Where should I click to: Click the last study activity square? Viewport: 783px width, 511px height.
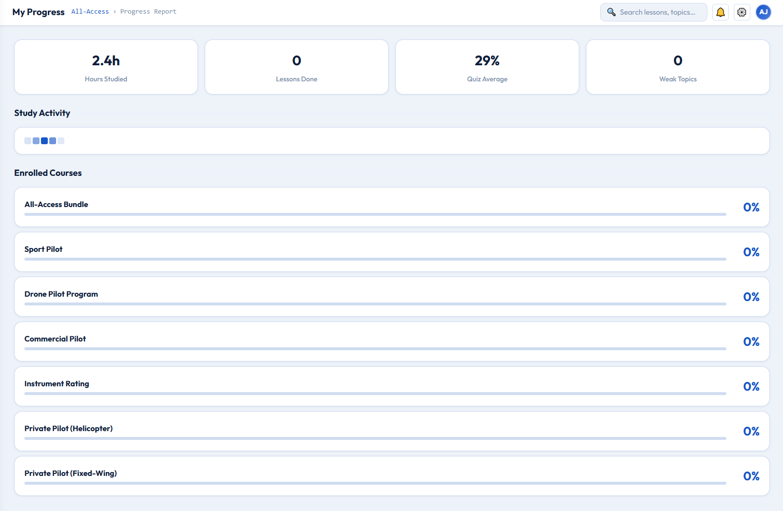click(x=61, y=141)
